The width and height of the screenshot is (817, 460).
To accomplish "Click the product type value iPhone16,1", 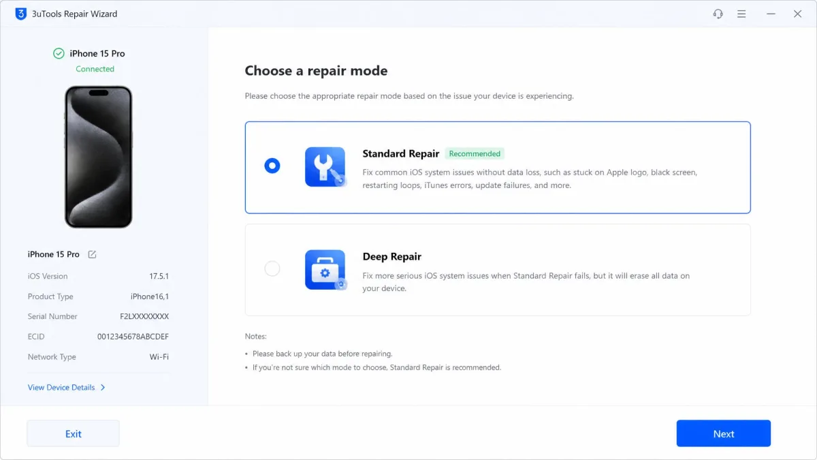I will point(150,296).
